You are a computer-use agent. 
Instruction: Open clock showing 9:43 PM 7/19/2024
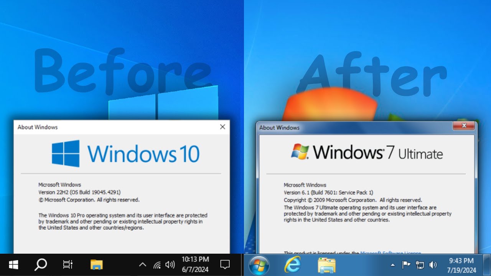point(461,265)
